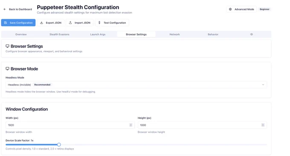Open the eye icon preview tab
The width and height of the screenshot is (290, 156).
(251, 34)
